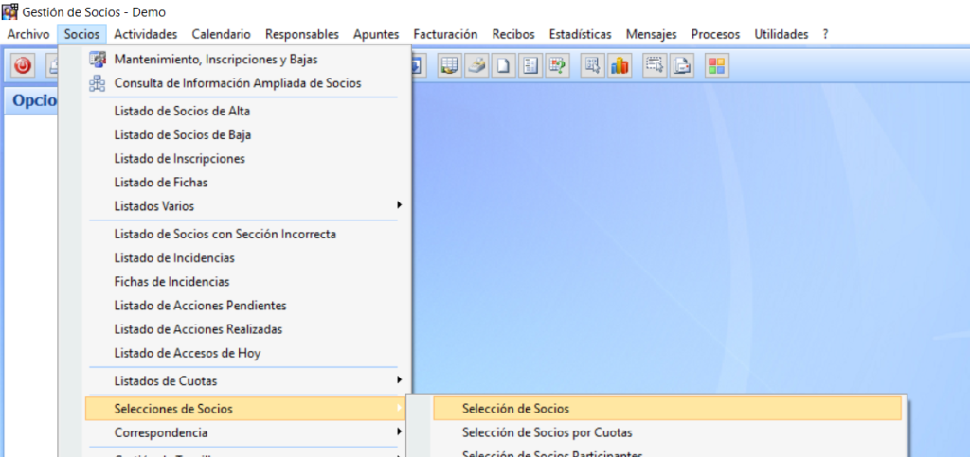Choose Selección de Socios in submenu
Viewport: 970px width, 457px height.
coord(515,409)
